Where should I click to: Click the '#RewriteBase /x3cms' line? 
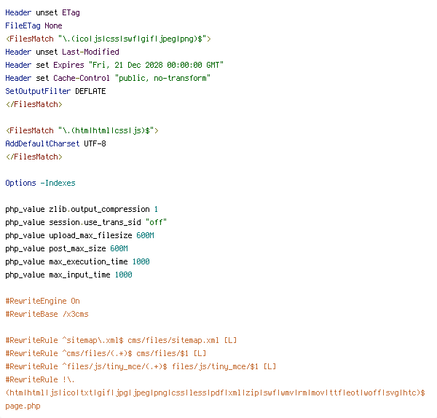[x=47, y=315]
